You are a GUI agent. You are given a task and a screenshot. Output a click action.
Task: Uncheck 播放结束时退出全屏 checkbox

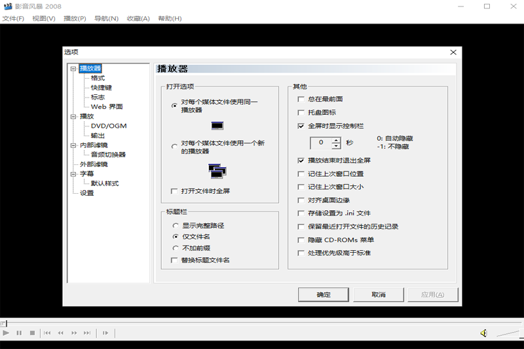coord(301,160)
